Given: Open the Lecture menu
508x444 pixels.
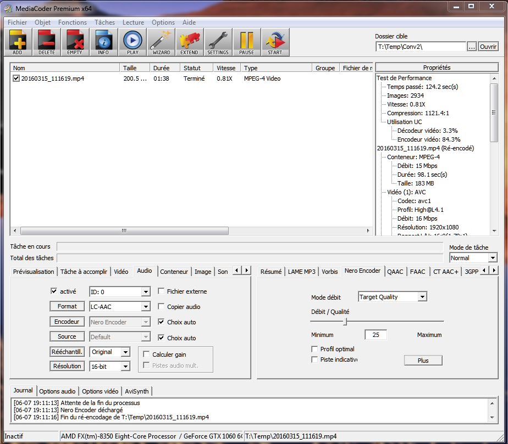Looking at the screenshot, I should tap(133, 23).
